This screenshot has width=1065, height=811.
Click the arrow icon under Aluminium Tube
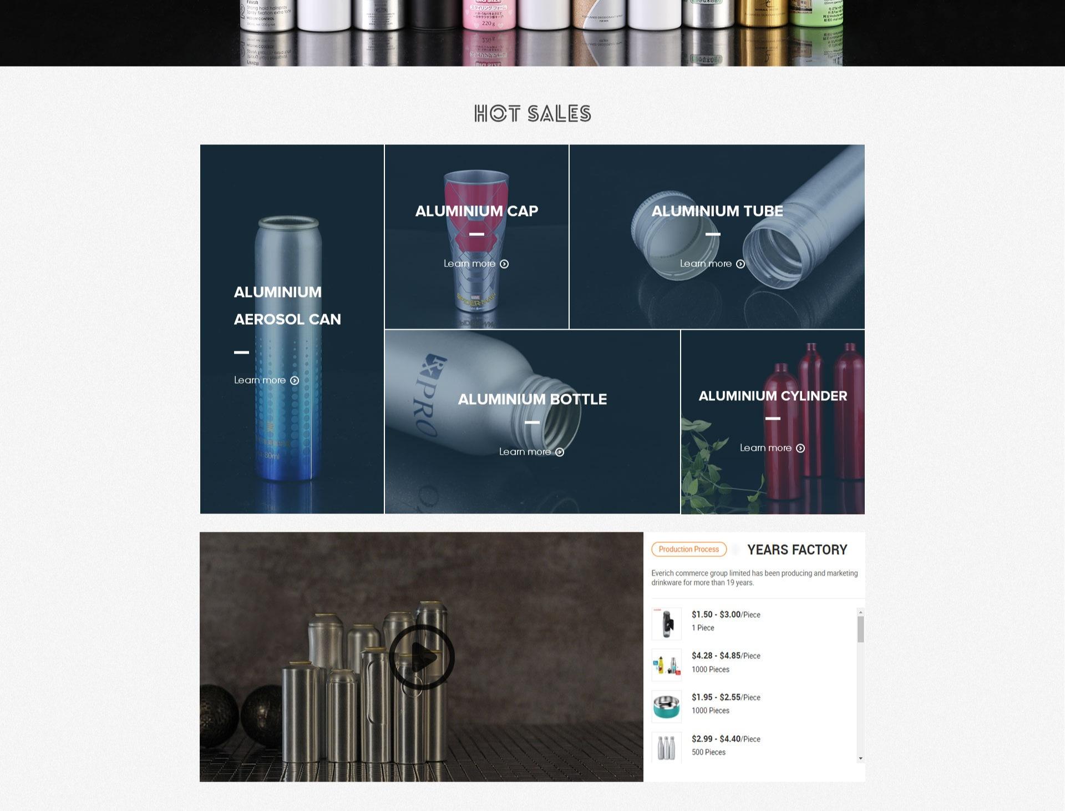pyautogui.click(x=741, y=264)
